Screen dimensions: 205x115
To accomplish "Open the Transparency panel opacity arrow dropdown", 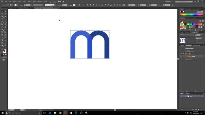I will point(201,35).
